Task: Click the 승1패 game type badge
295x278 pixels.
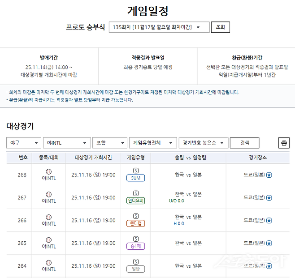Action: coord(136,246)
